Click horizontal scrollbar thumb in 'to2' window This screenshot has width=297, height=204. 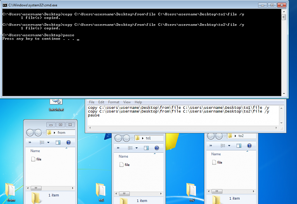click(217, 191)
